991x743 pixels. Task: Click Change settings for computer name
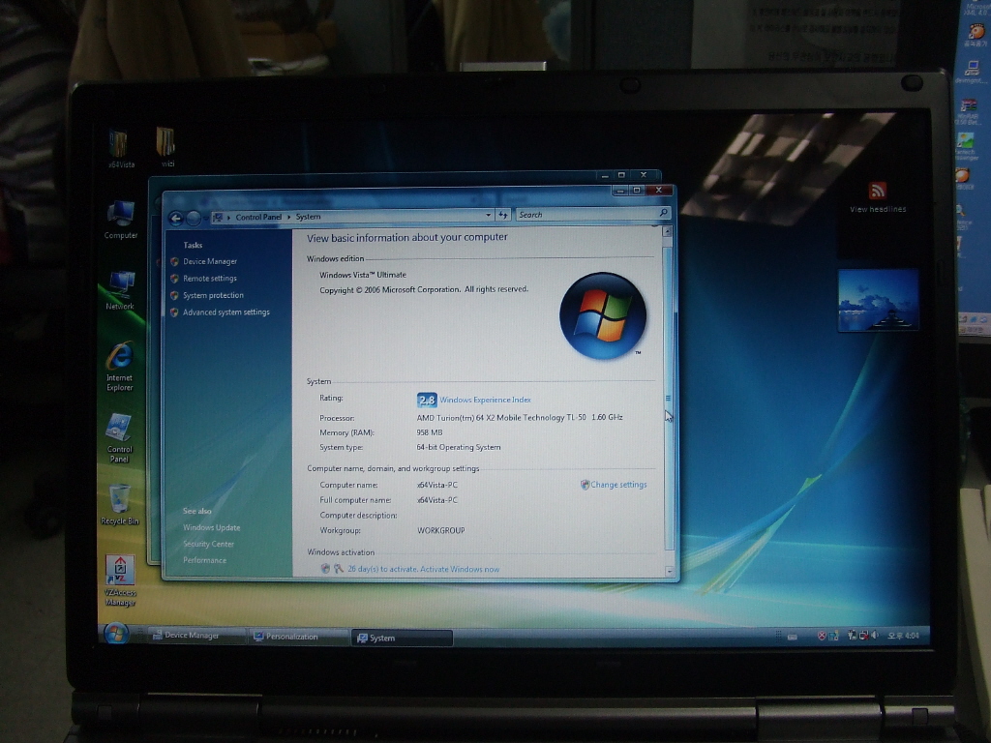618,485
